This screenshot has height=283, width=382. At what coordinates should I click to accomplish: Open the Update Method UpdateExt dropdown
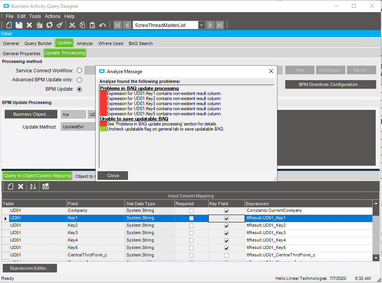[x=78, y=127]
